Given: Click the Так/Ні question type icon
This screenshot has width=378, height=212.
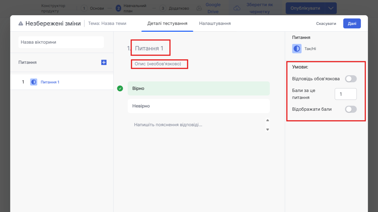Looking at the screenshot, I should 297,49.
